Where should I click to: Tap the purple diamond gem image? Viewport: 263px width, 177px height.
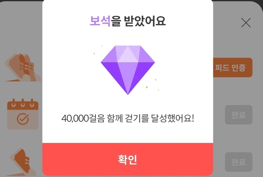[128, 70]
